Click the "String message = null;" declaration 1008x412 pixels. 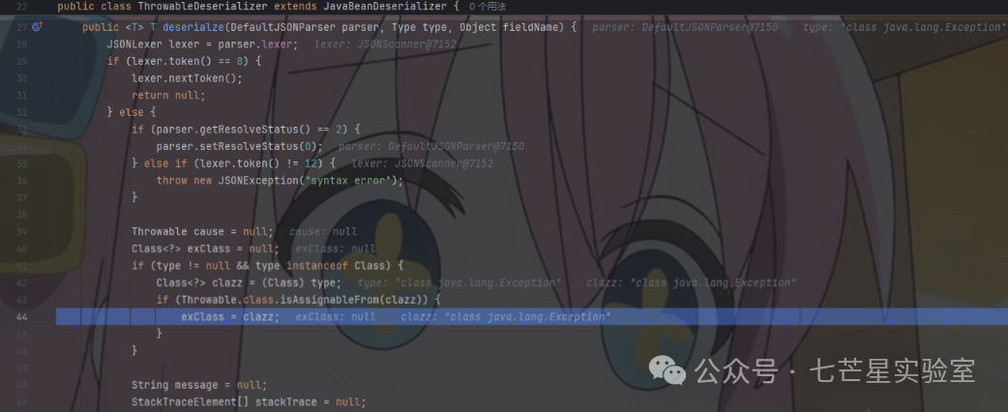click(199, 385)
